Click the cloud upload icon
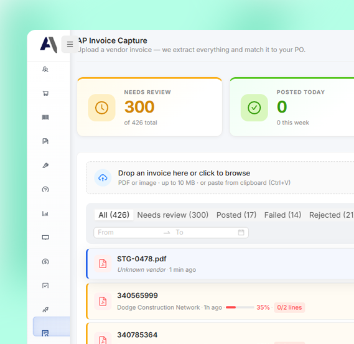354x344 pixels. coord(103,178)
